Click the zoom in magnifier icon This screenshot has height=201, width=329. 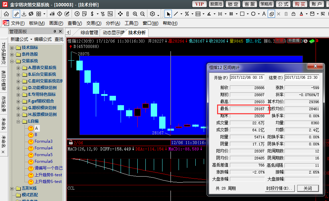click(135, 14)
